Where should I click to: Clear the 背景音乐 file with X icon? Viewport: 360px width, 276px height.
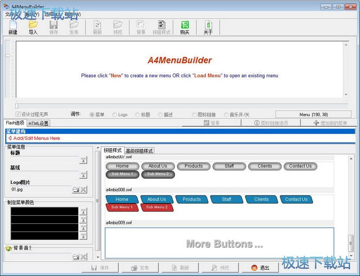click(83, 257)
